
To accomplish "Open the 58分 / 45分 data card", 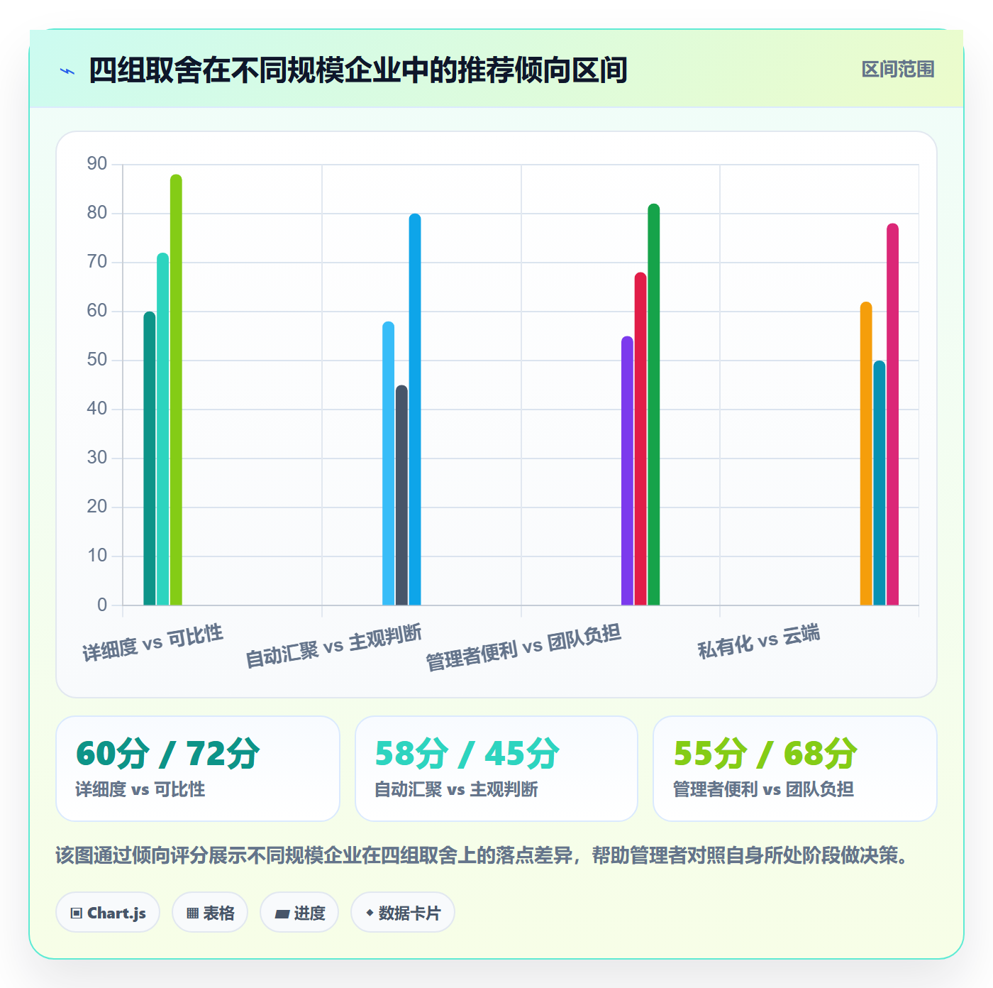I will [x=496, y=769].
